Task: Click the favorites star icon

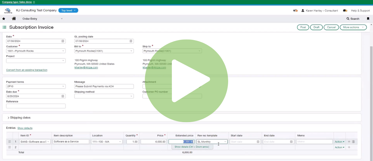Action: (x=4, y=19)
